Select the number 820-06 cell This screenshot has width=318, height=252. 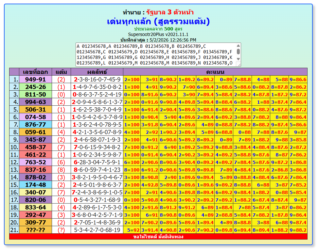click(x=35, y=200)
